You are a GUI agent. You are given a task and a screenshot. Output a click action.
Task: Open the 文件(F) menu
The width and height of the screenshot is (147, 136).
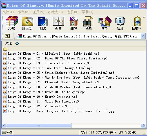coord(8,12)
